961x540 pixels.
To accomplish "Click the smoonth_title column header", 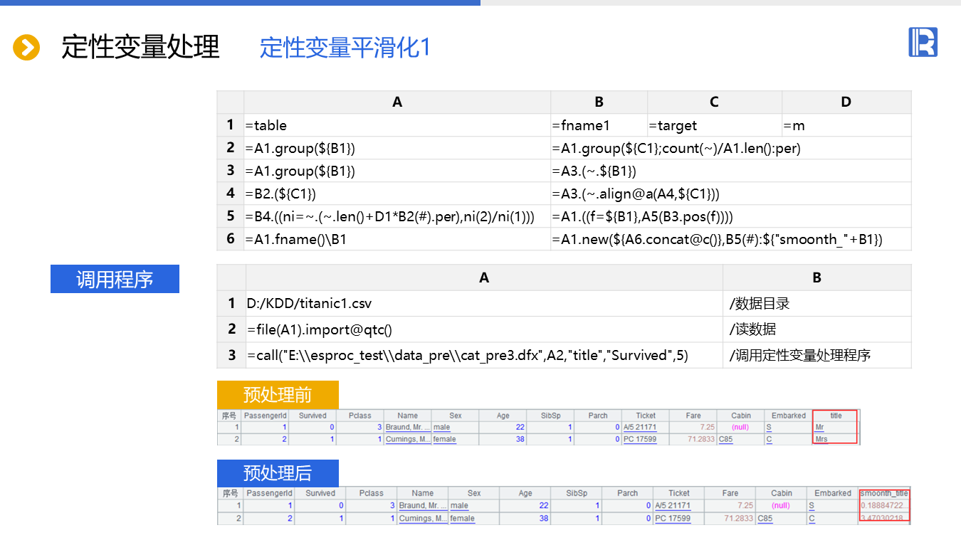I will tap(884, 493).
